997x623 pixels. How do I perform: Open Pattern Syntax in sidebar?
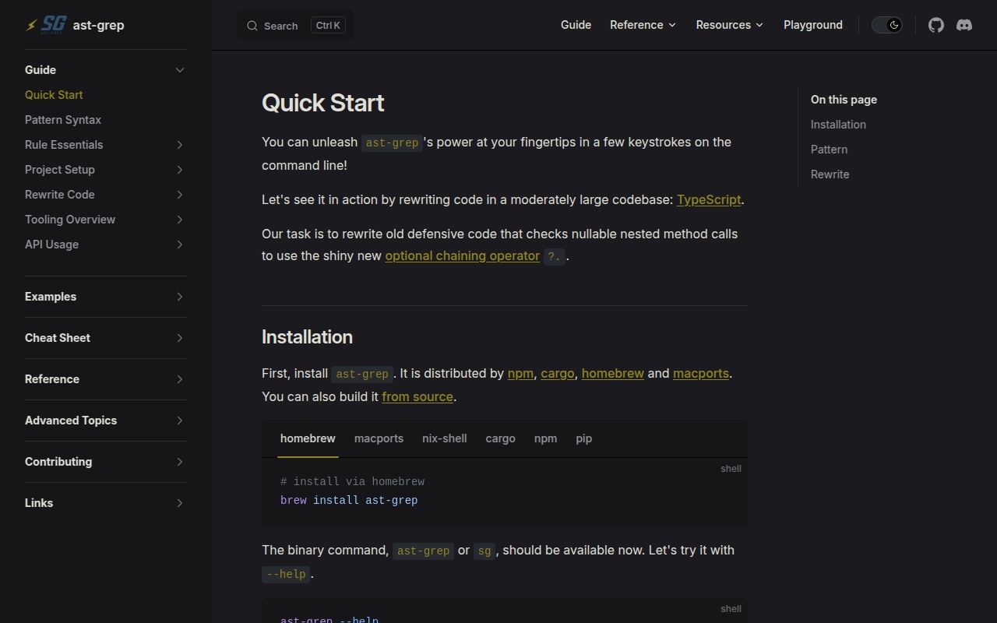pyautogui.click(x=63, y=120)
